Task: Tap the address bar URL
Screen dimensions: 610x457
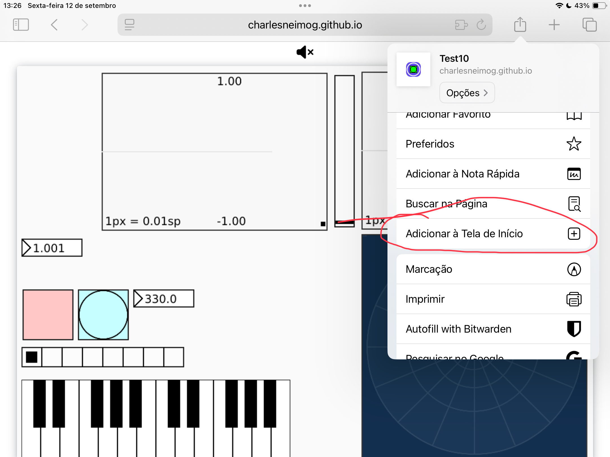Action: pos(305,25)
